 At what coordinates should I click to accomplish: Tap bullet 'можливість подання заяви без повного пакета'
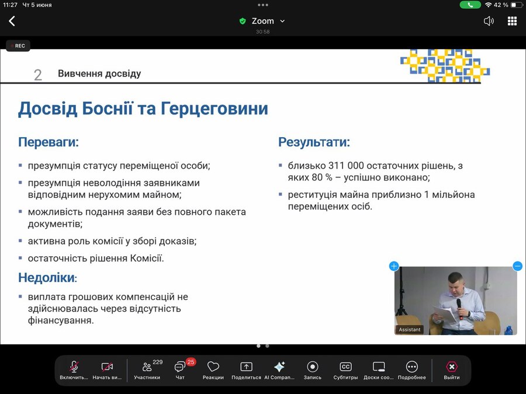tap(137, 218)
